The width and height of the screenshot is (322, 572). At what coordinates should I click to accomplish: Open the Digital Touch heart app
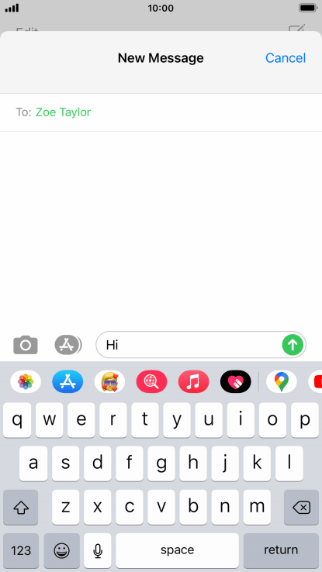pyautogui.click(x=235, y=381)
